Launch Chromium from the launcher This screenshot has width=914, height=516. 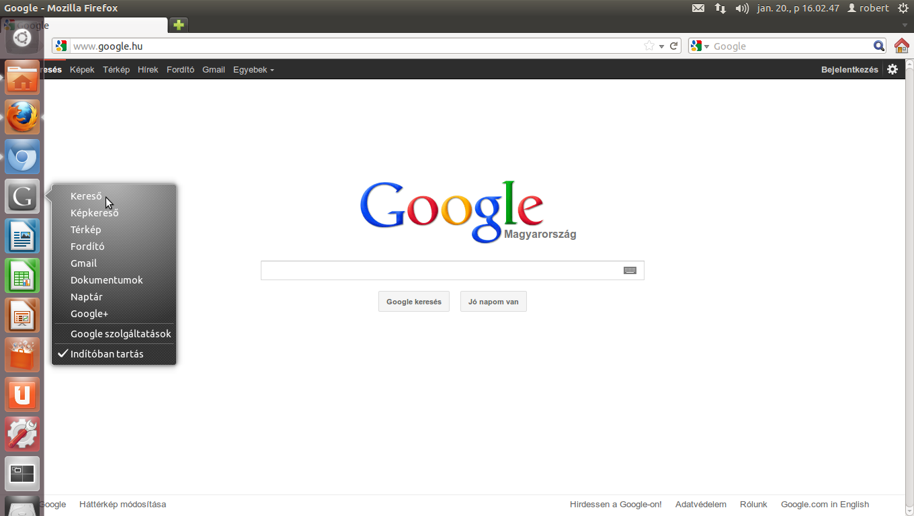click(22, 157)
